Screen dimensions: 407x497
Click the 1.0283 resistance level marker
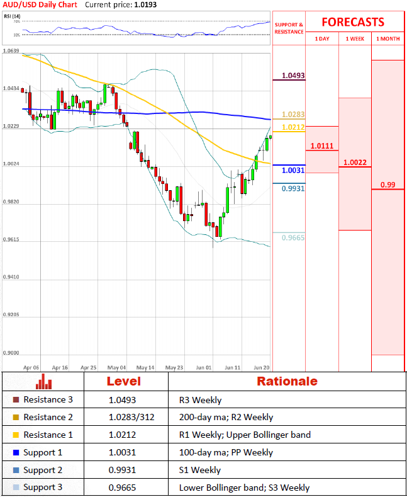click(293, 114)
